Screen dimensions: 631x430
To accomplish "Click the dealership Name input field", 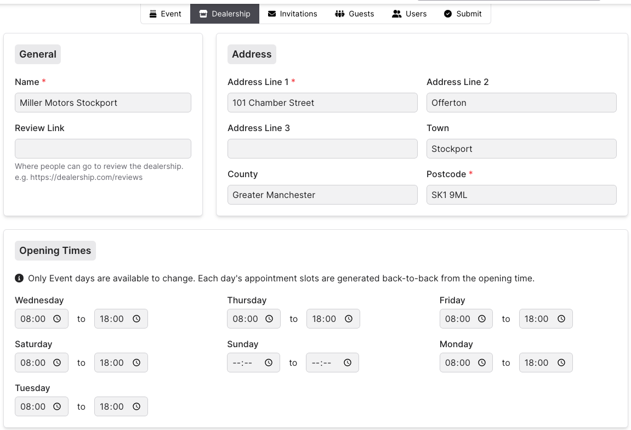I will point(103,103).
